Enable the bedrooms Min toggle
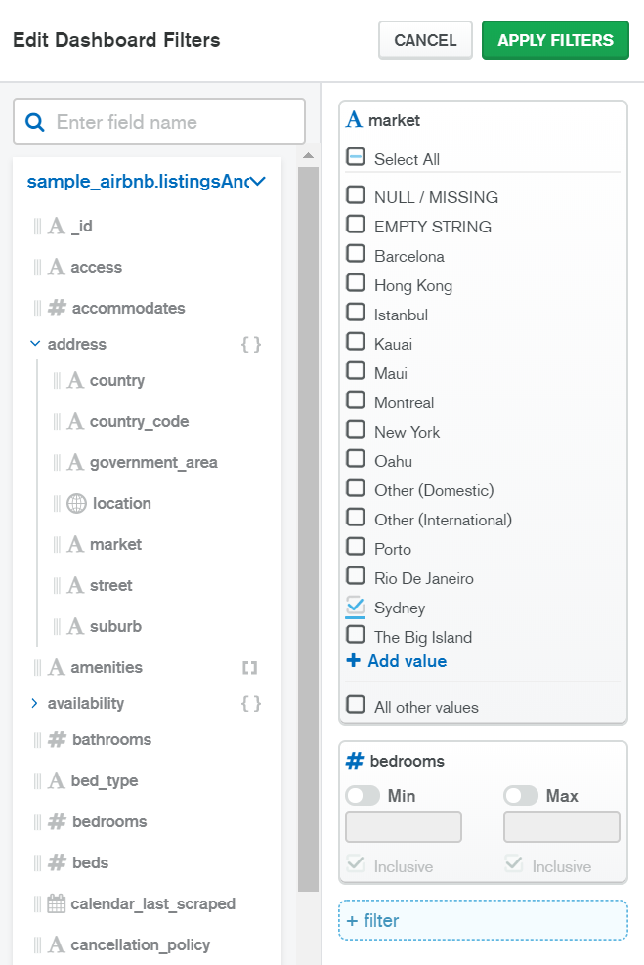 click(x=363, y=796)
